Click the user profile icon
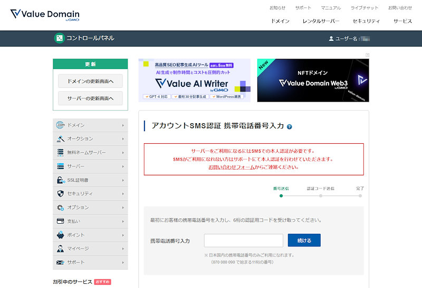 331,38
